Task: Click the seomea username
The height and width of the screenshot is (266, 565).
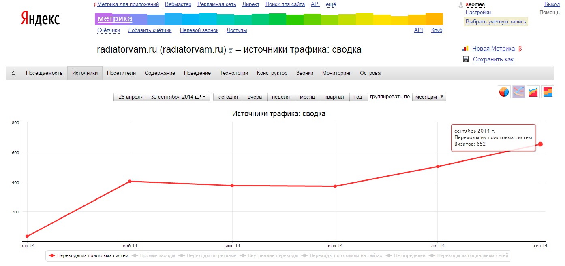Action: (x=475, y=4)
